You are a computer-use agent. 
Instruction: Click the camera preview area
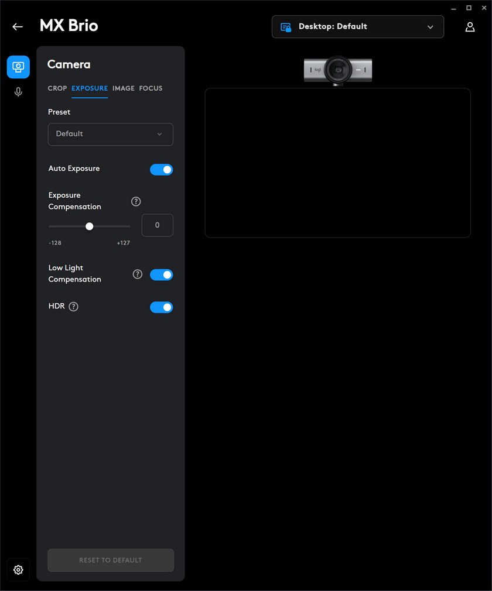click(x=338, y=163)
